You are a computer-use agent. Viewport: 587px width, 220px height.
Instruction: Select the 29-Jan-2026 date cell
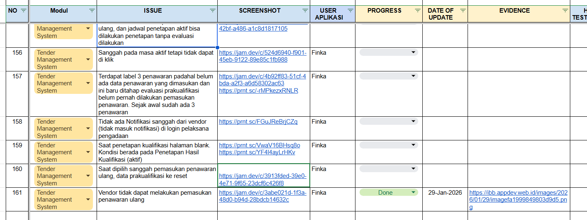(445, 193)
